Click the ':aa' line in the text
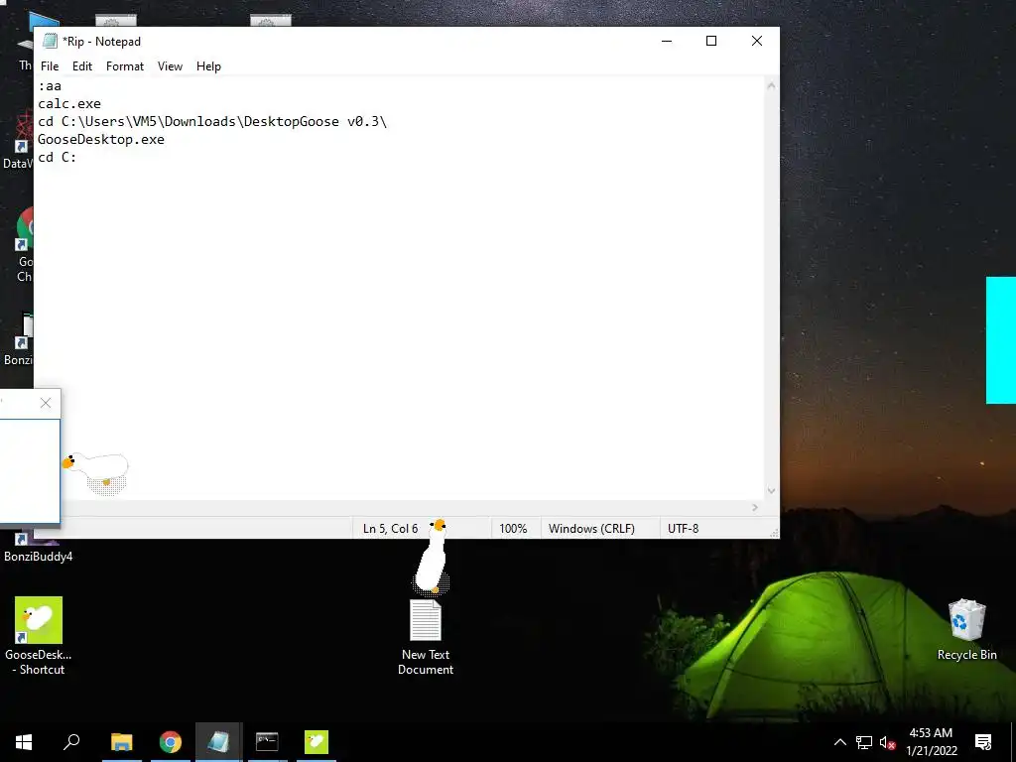The image size is (1016, 762). [50, 85]
